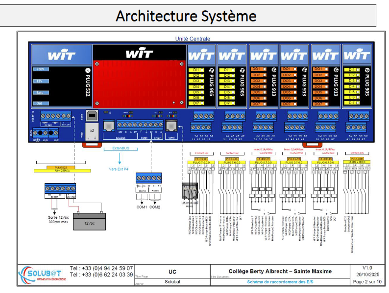Click the phone number ending 59 07
The width and height of the screenshot is (389, 293).
point(101,268)
